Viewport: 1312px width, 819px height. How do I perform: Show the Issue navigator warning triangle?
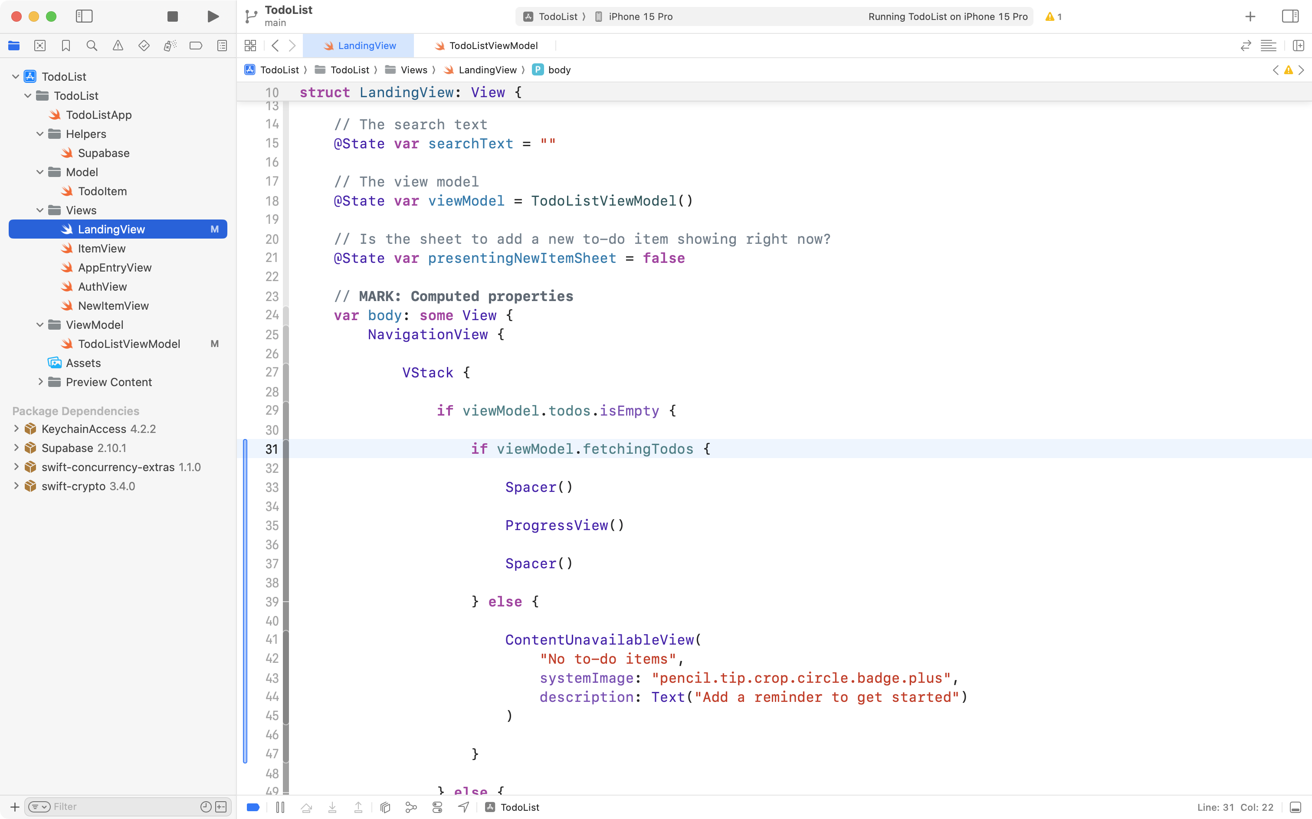pos(118,46)
